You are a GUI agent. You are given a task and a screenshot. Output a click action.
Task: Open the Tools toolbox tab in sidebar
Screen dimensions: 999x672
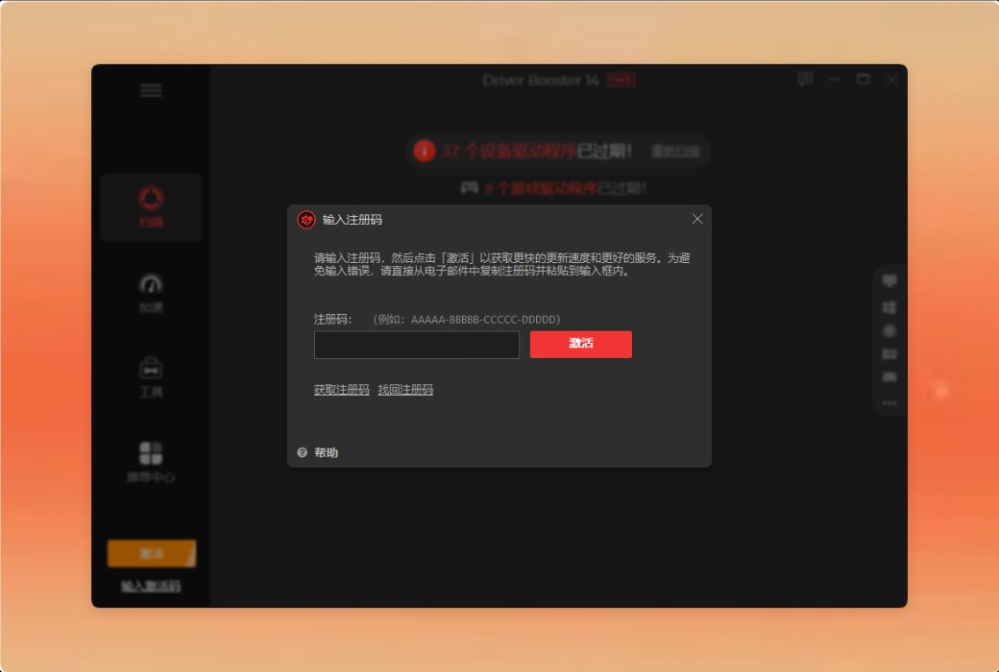point(151,377)
